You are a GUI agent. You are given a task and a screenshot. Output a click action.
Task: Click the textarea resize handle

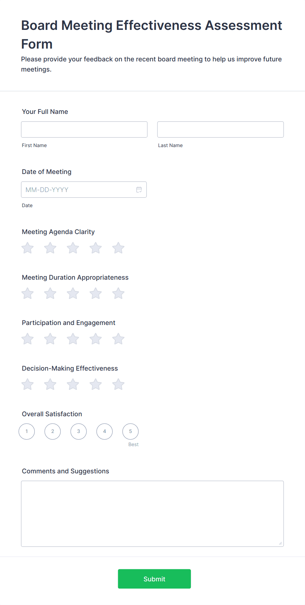pyautogui.click(x=281, y=543)
